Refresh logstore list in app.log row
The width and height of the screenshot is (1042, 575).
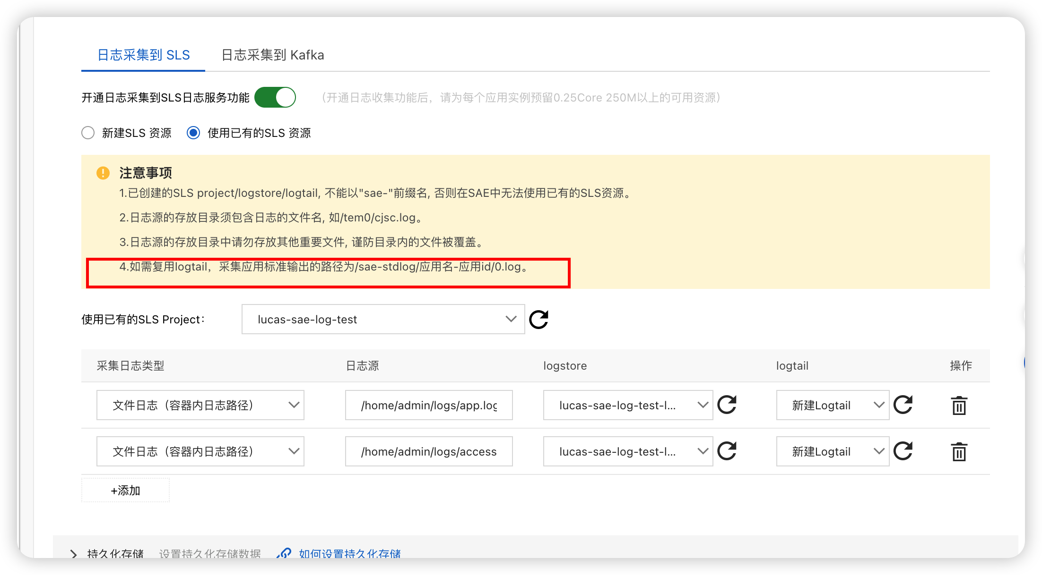727,405
